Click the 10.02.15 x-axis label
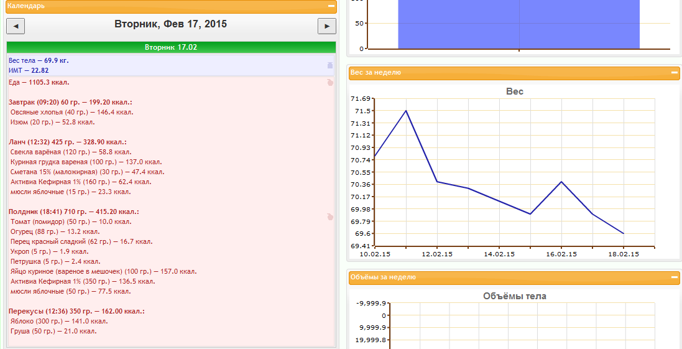The height and width of the screenshot is (349, 682). (375, 254)
